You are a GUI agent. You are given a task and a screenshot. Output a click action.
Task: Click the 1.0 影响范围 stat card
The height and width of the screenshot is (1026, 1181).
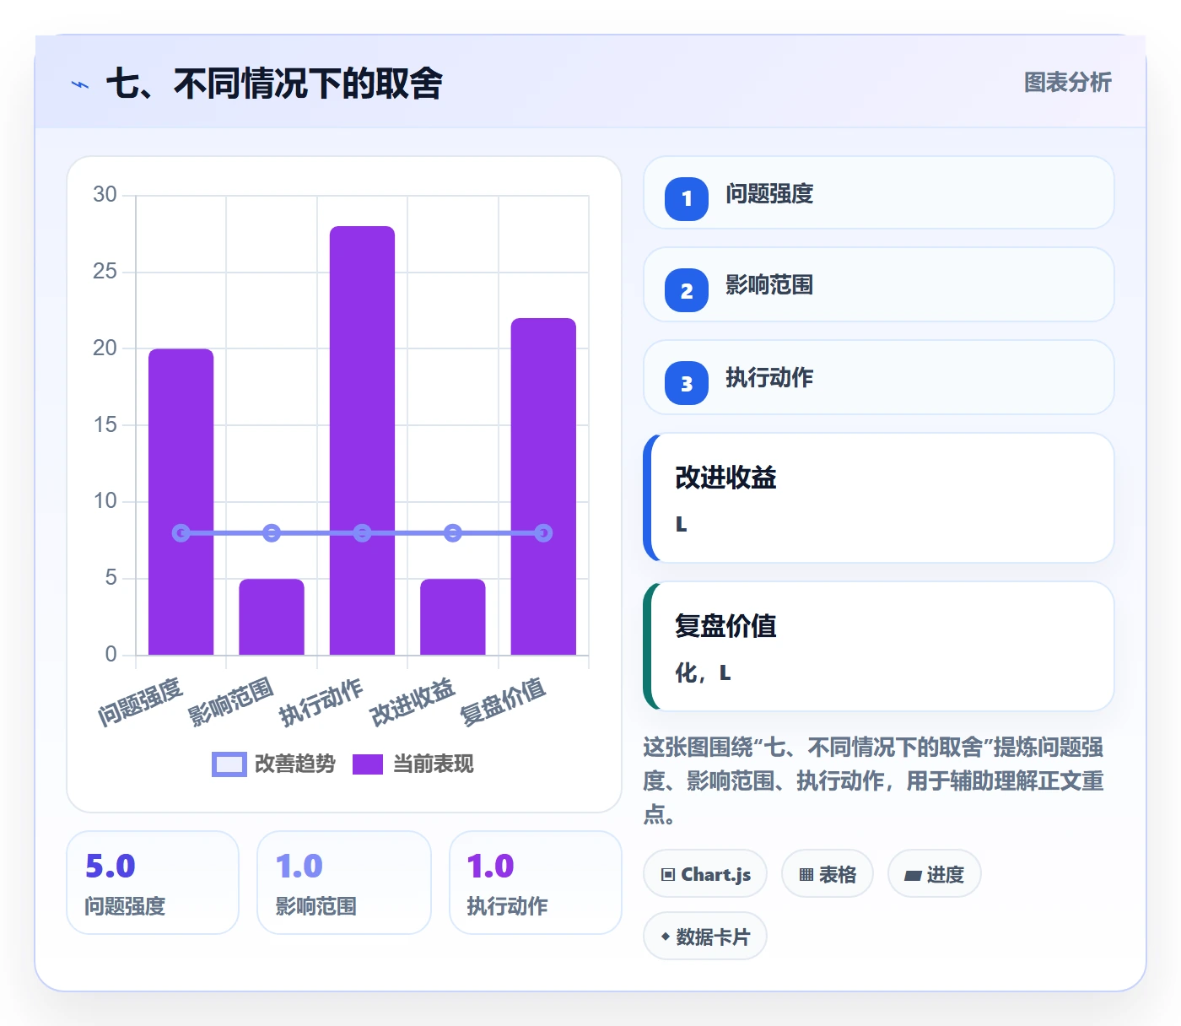coord(344,883)
